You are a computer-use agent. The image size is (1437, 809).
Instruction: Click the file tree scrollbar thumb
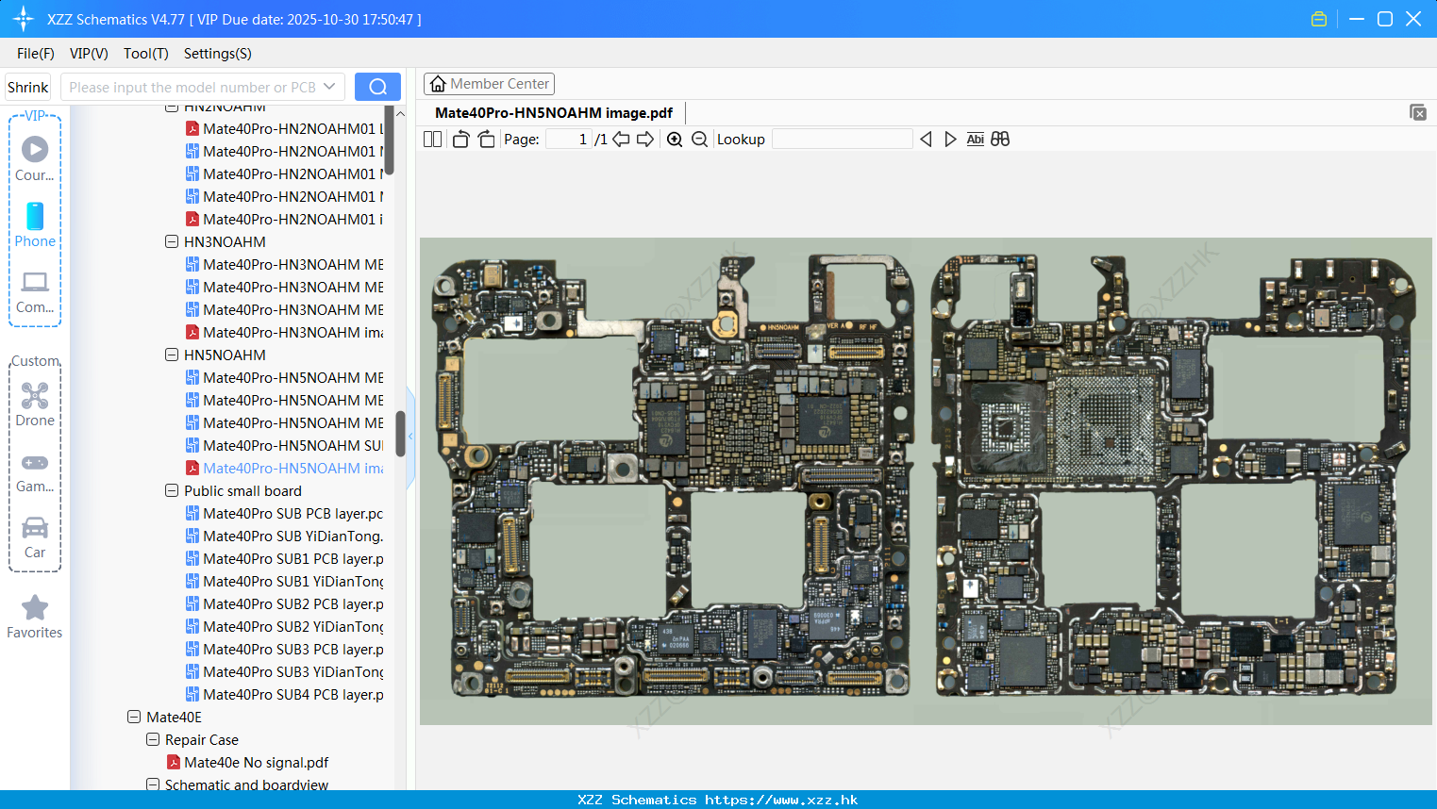[400, 434]
